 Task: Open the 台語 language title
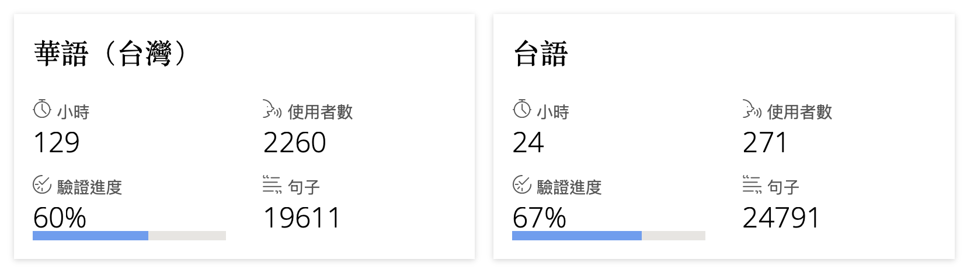coord(541,54)
